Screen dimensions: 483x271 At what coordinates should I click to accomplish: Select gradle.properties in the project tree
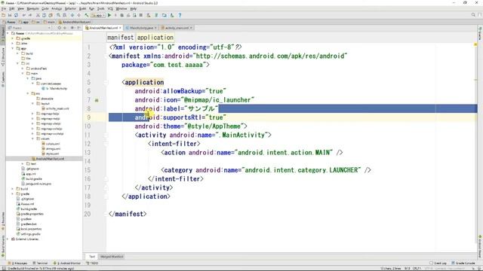click(x=30, y=214)
